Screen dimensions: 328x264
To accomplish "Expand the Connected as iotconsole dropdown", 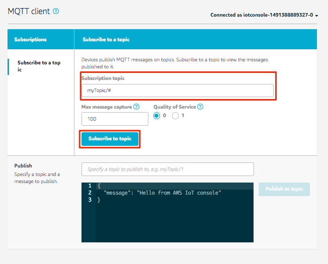I will coord(264,15).
